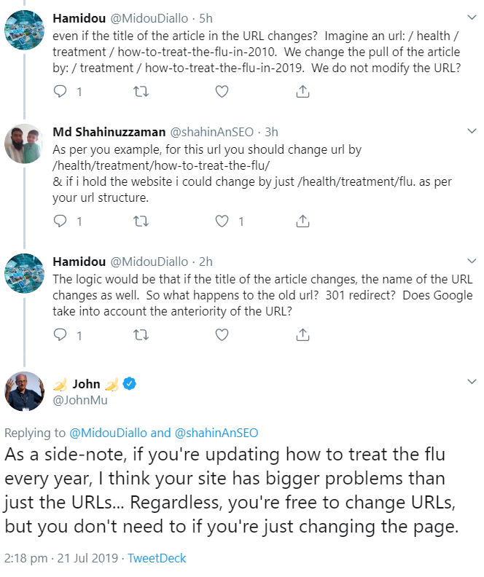Image resolution: width=484 pixels, height=577 pixels.
Task: Open Md Shahinuzzaman's profile avatar
Action: (24, 143)
